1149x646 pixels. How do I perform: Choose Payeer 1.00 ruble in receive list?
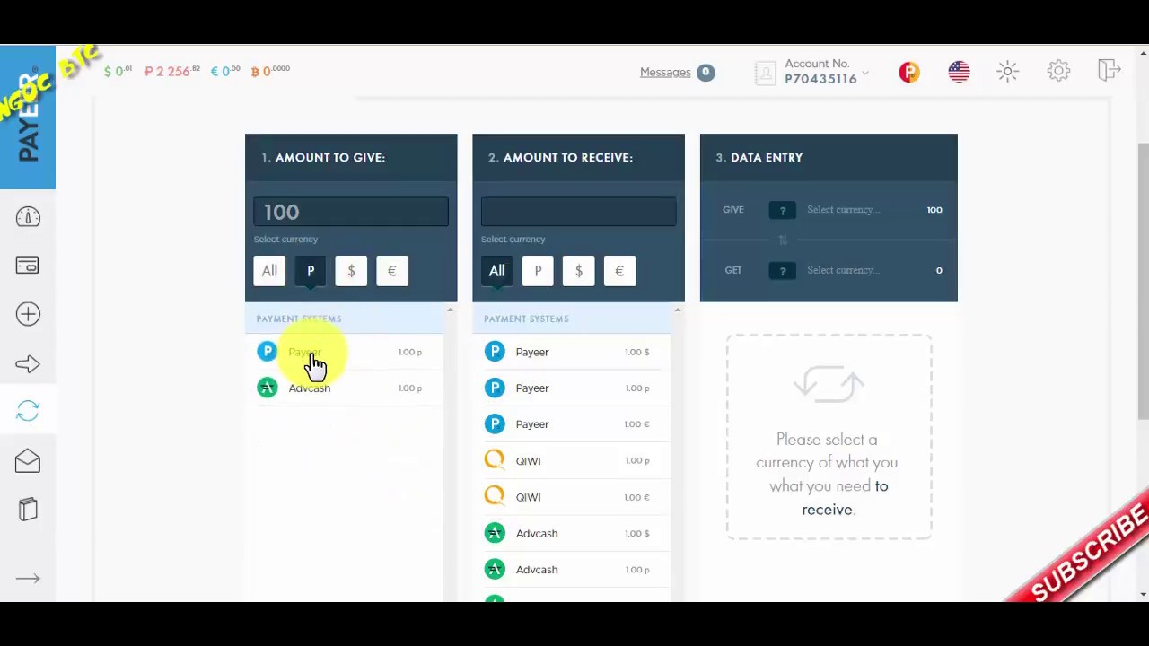(572, 388)
